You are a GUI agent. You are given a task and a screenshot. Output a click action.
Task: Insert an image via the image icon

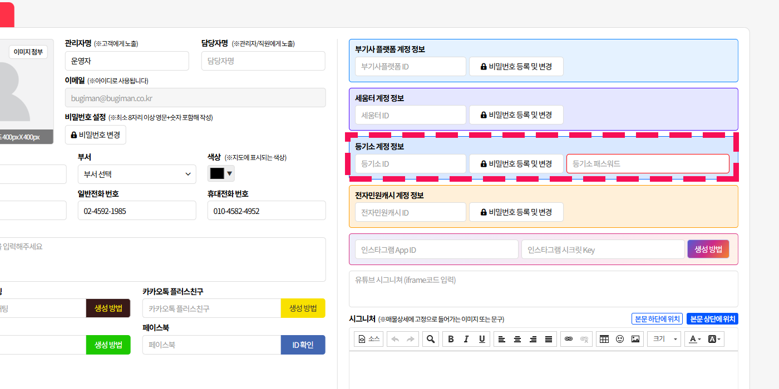coord(635,339)
